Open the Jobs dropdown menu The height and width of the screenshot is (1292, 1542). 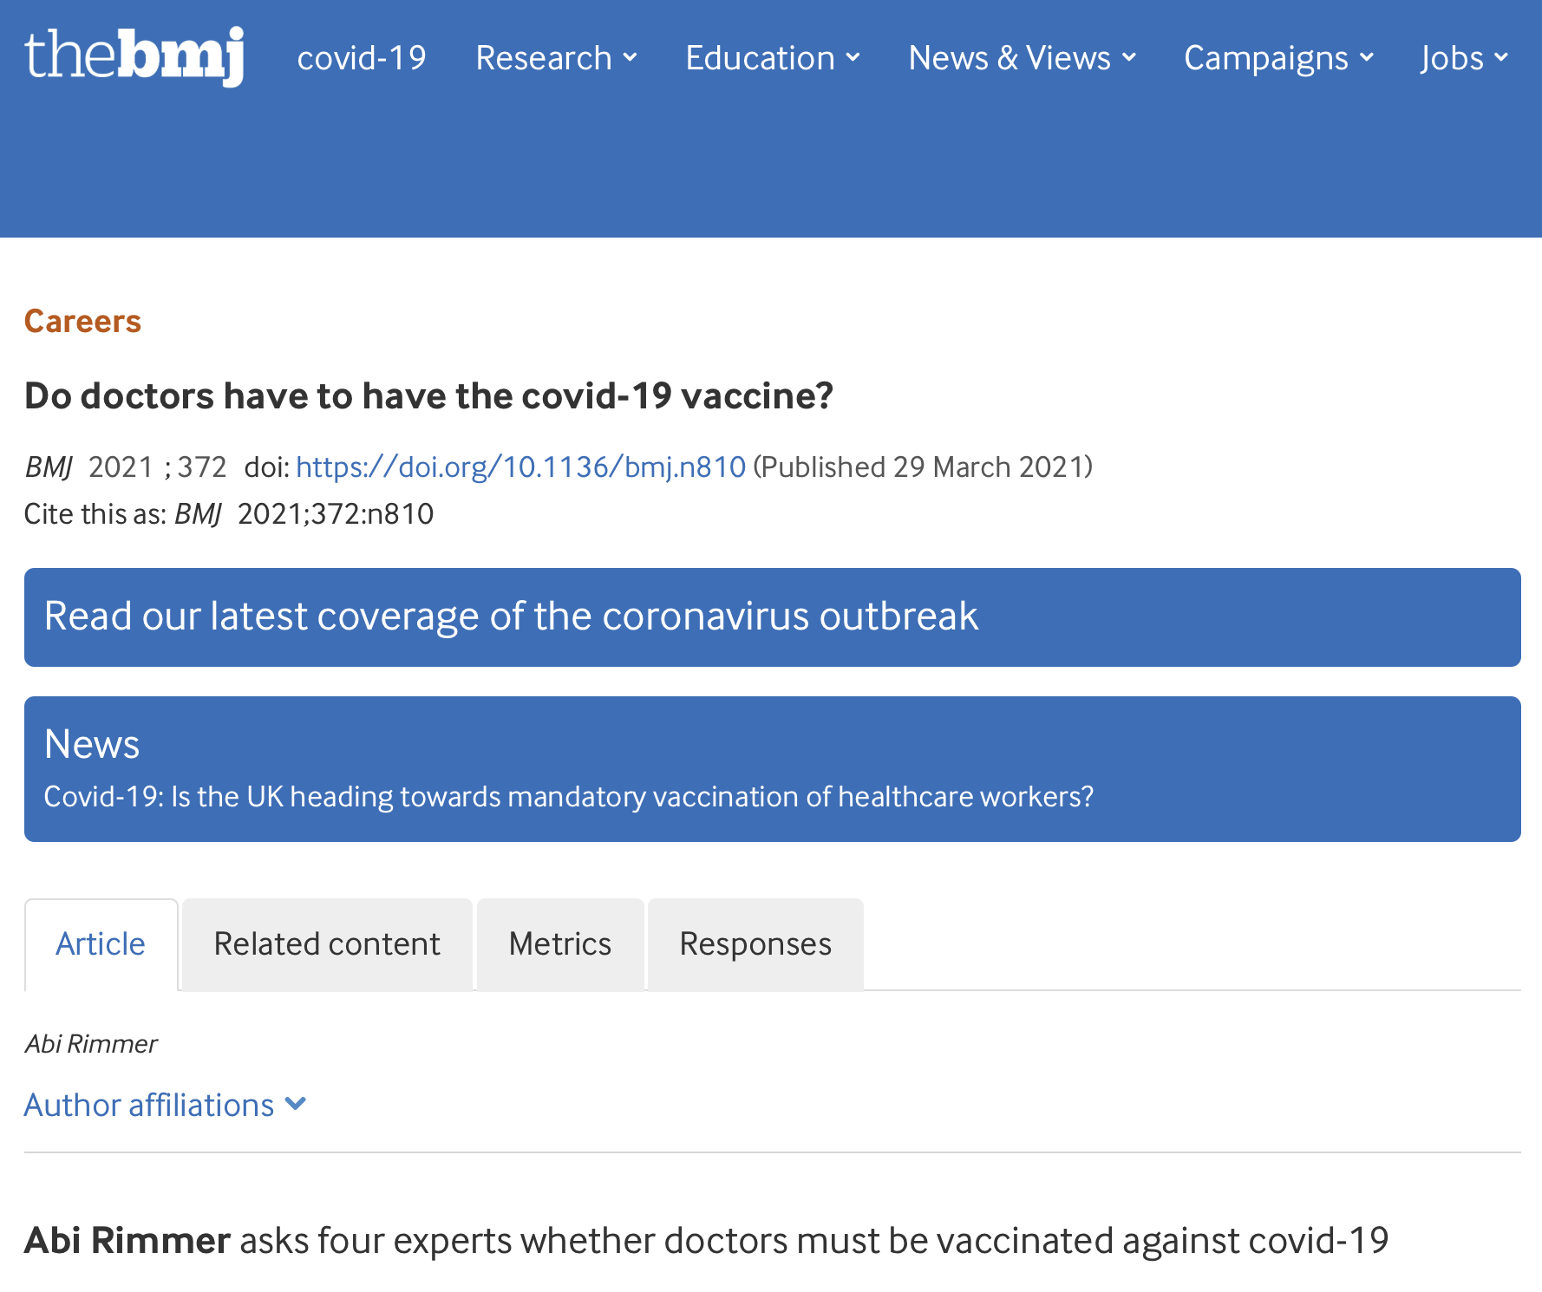(1464, 58)
